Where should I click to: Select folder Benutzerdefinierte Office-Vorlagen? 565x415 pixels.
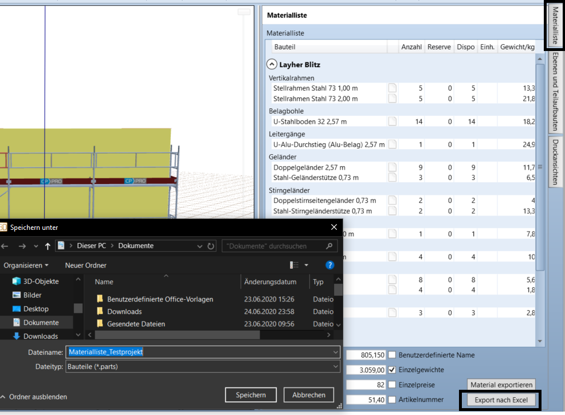click(155, 299)
